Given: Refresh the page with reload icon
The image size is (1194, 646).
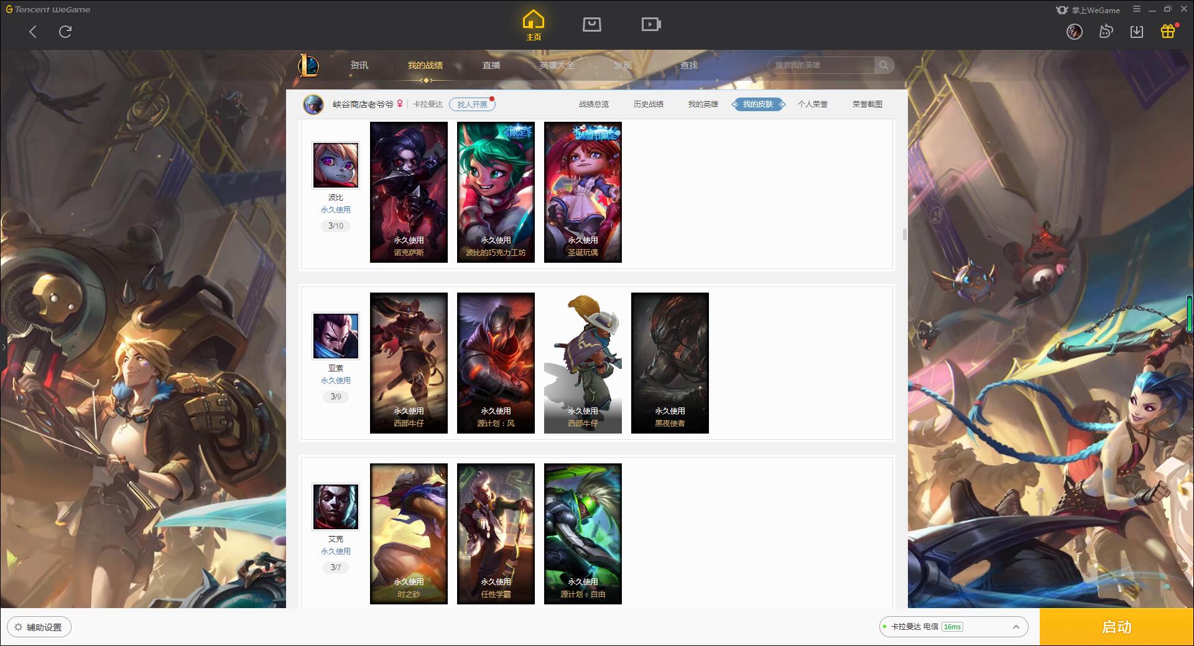Looking at the screenshot, I should tap(65, 32).
